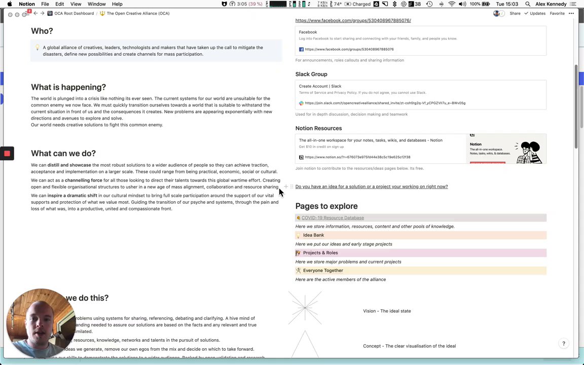The image size is (584, 365).
Task: Click the webcam video bubble
Action: [41, 323]
